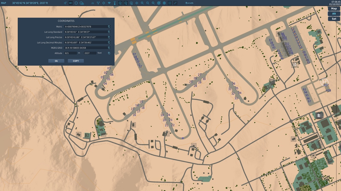
Task: Click the globe icon in toolbar
Action: [164, 3]
